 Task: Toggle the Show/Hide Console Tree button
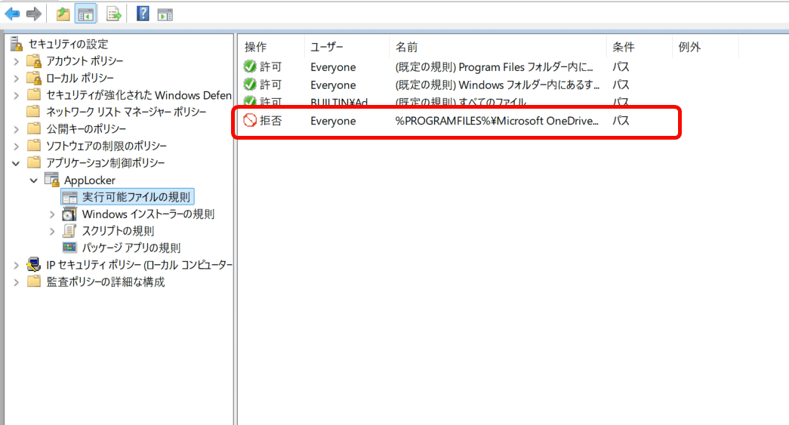tap(85, 14)
